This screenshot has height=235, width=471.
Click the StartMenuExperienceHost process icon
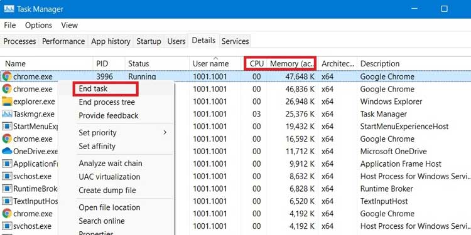coord(7,127)
